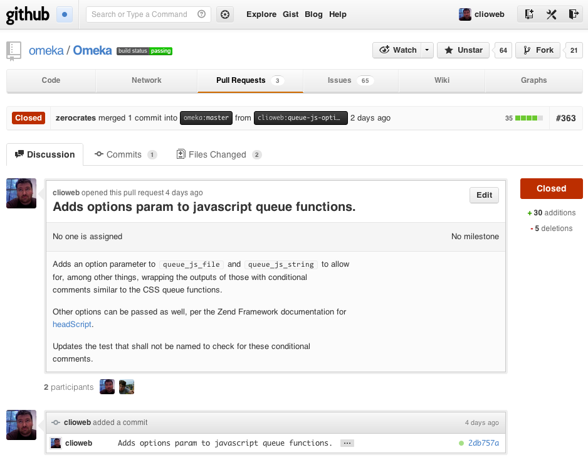This screenshot has width=588, height=462.
Task: Open the Wiki tab
Action: pyautogui.click(x=442, y=80)
